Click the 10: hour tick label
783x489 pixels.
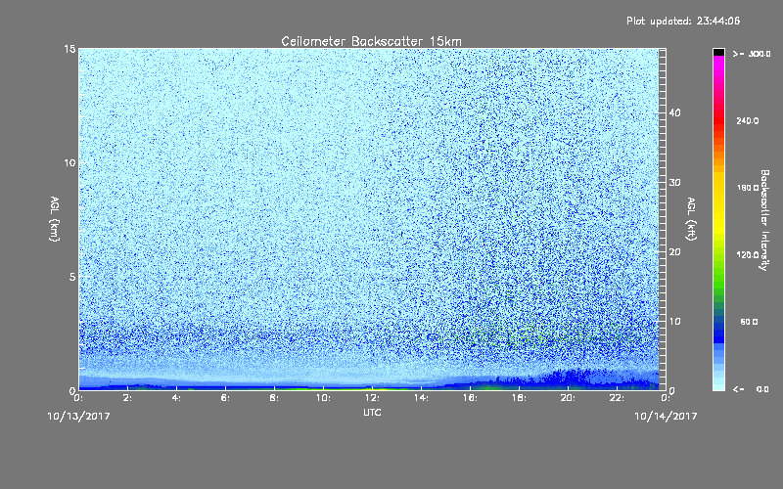[x=323, y=398]
